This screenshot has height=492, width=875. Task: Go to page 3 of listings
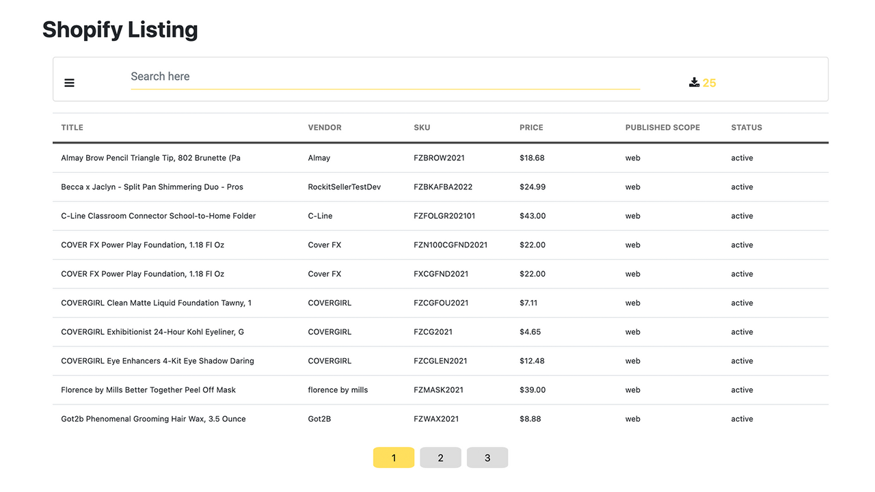(487, 458)
